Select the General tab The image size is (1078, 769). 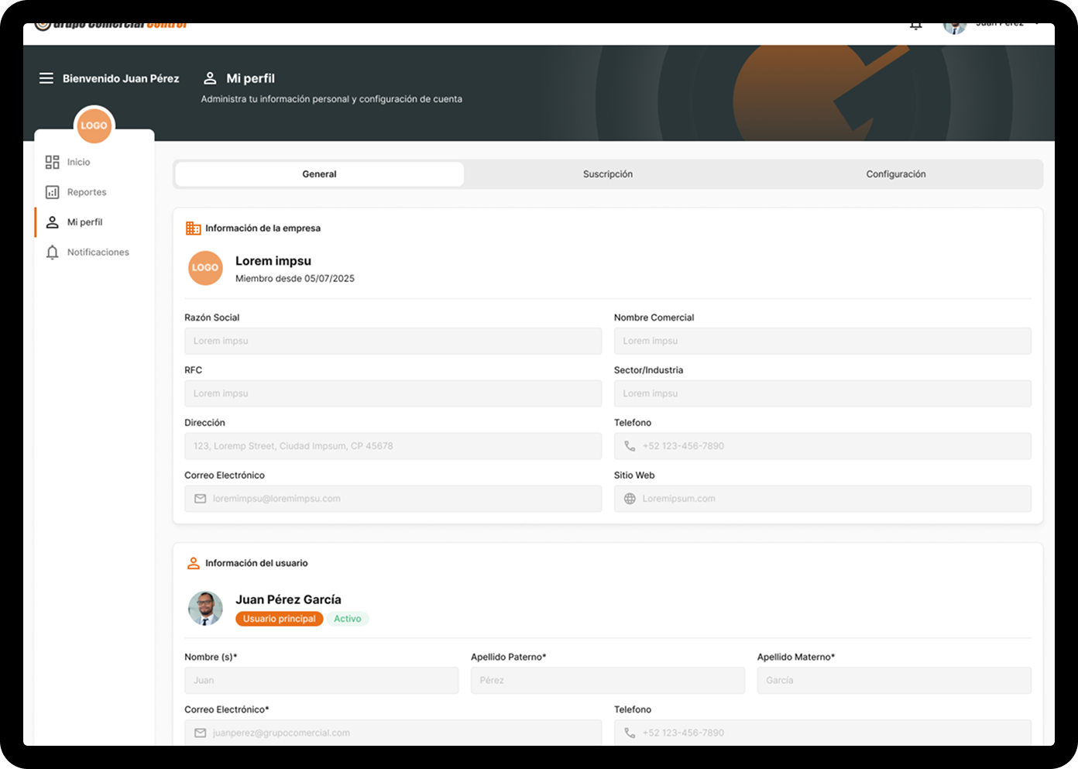click(319, 174)
